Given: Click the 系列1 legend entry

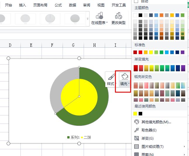Looking at the screenshot, I should pos(73,137).
